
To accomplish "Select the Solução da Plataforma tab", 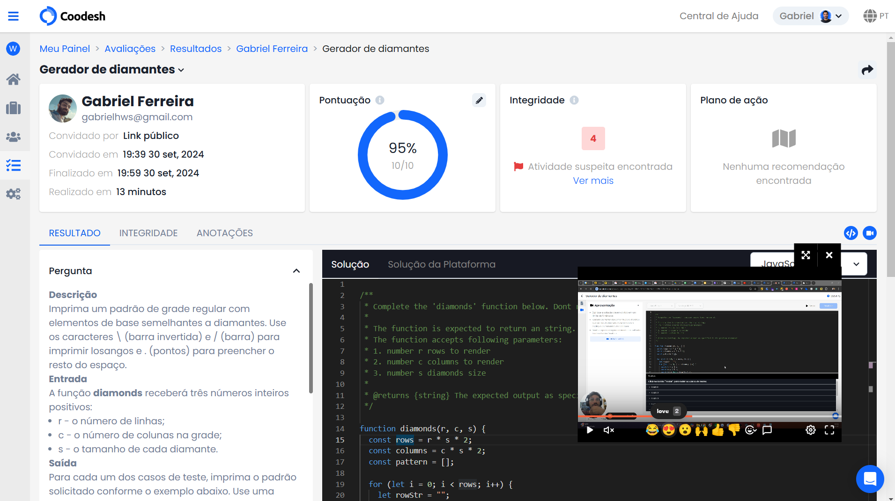I will pos(441,264).
